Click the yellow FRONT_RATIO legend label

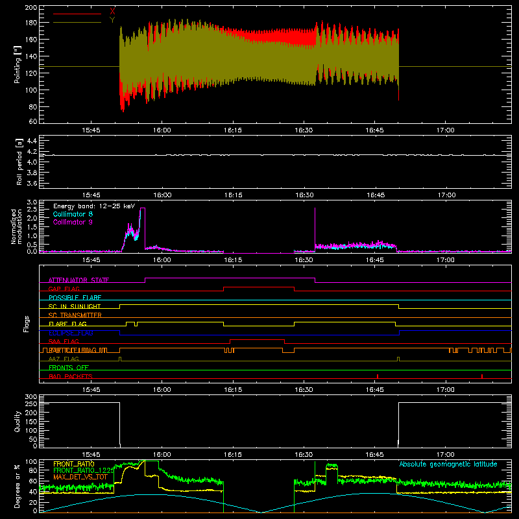coord(74,464)
